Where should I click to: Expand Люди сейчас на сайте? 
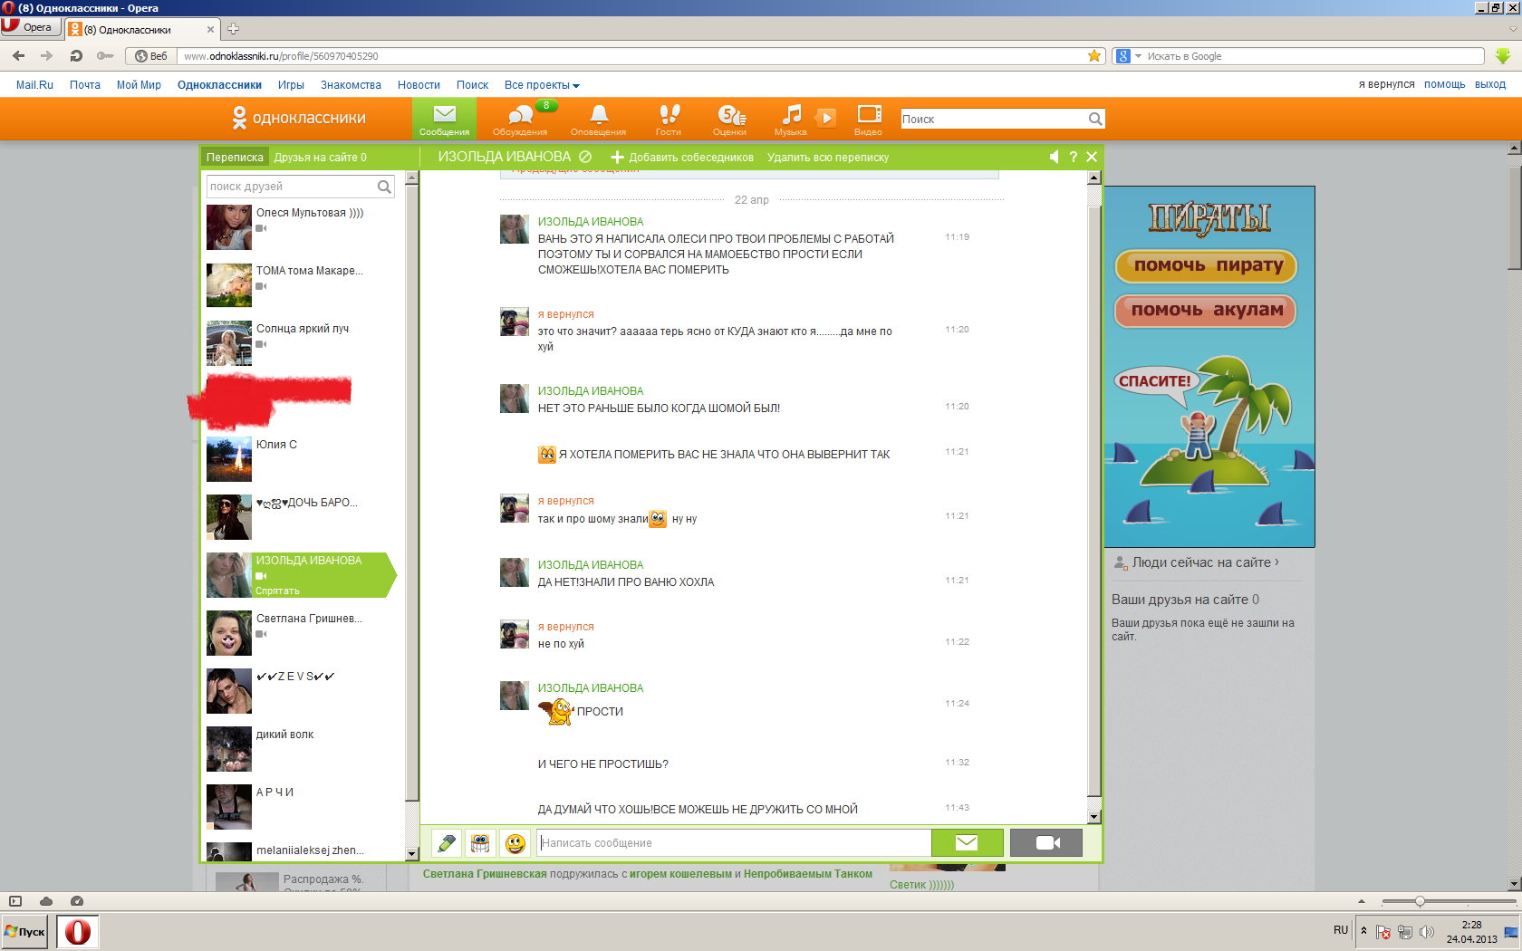(1205, 562)
